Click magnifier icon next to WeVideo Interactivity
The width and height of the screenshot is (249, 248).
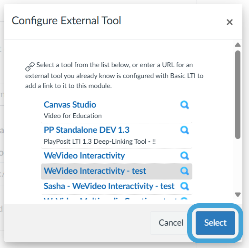[185, 156]
